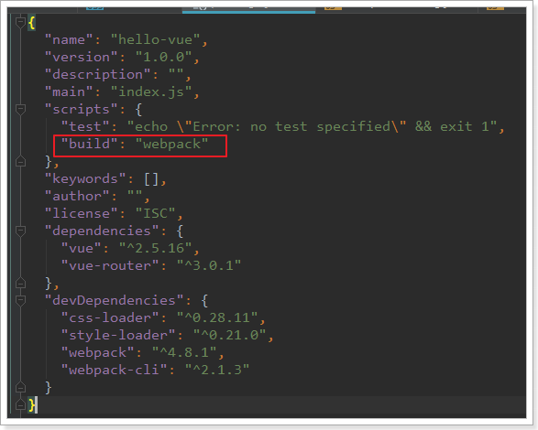Viewport: 538px width, 430px height.
Task: Click the empty keywords array brackets
Action: point(151,178)
